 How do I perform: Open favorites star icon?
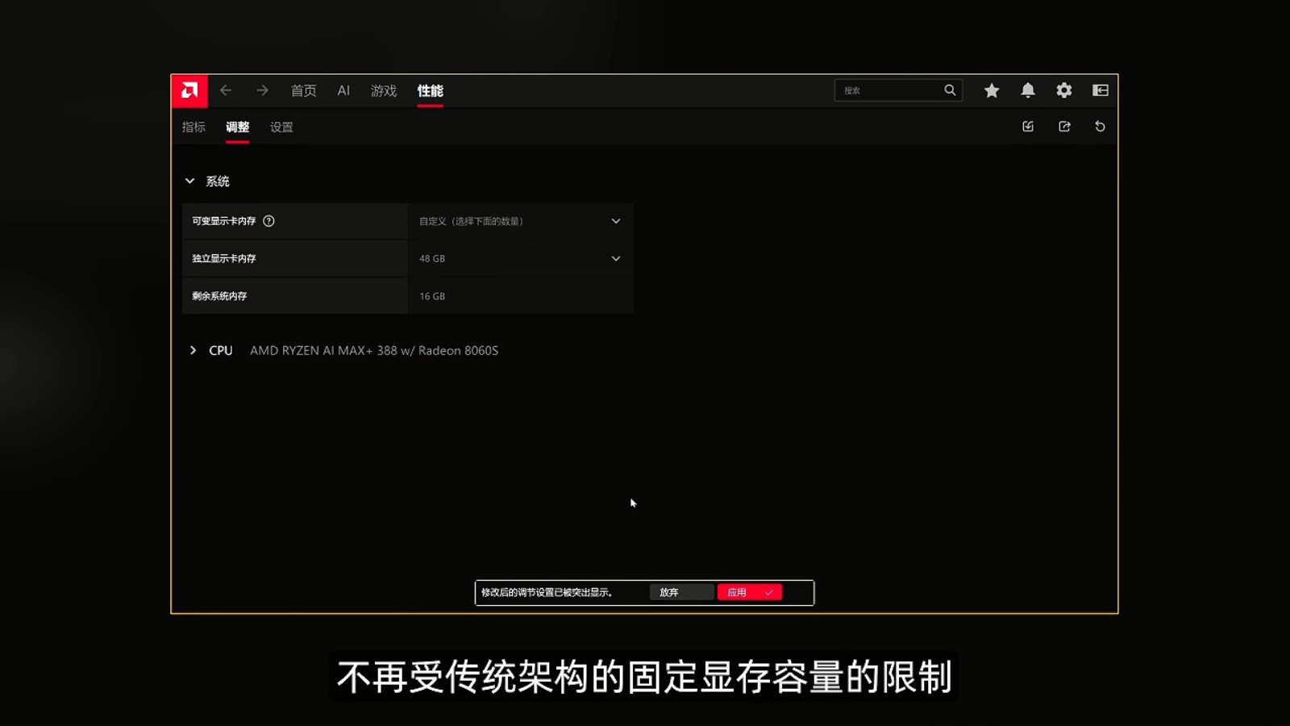coord(992,90)
